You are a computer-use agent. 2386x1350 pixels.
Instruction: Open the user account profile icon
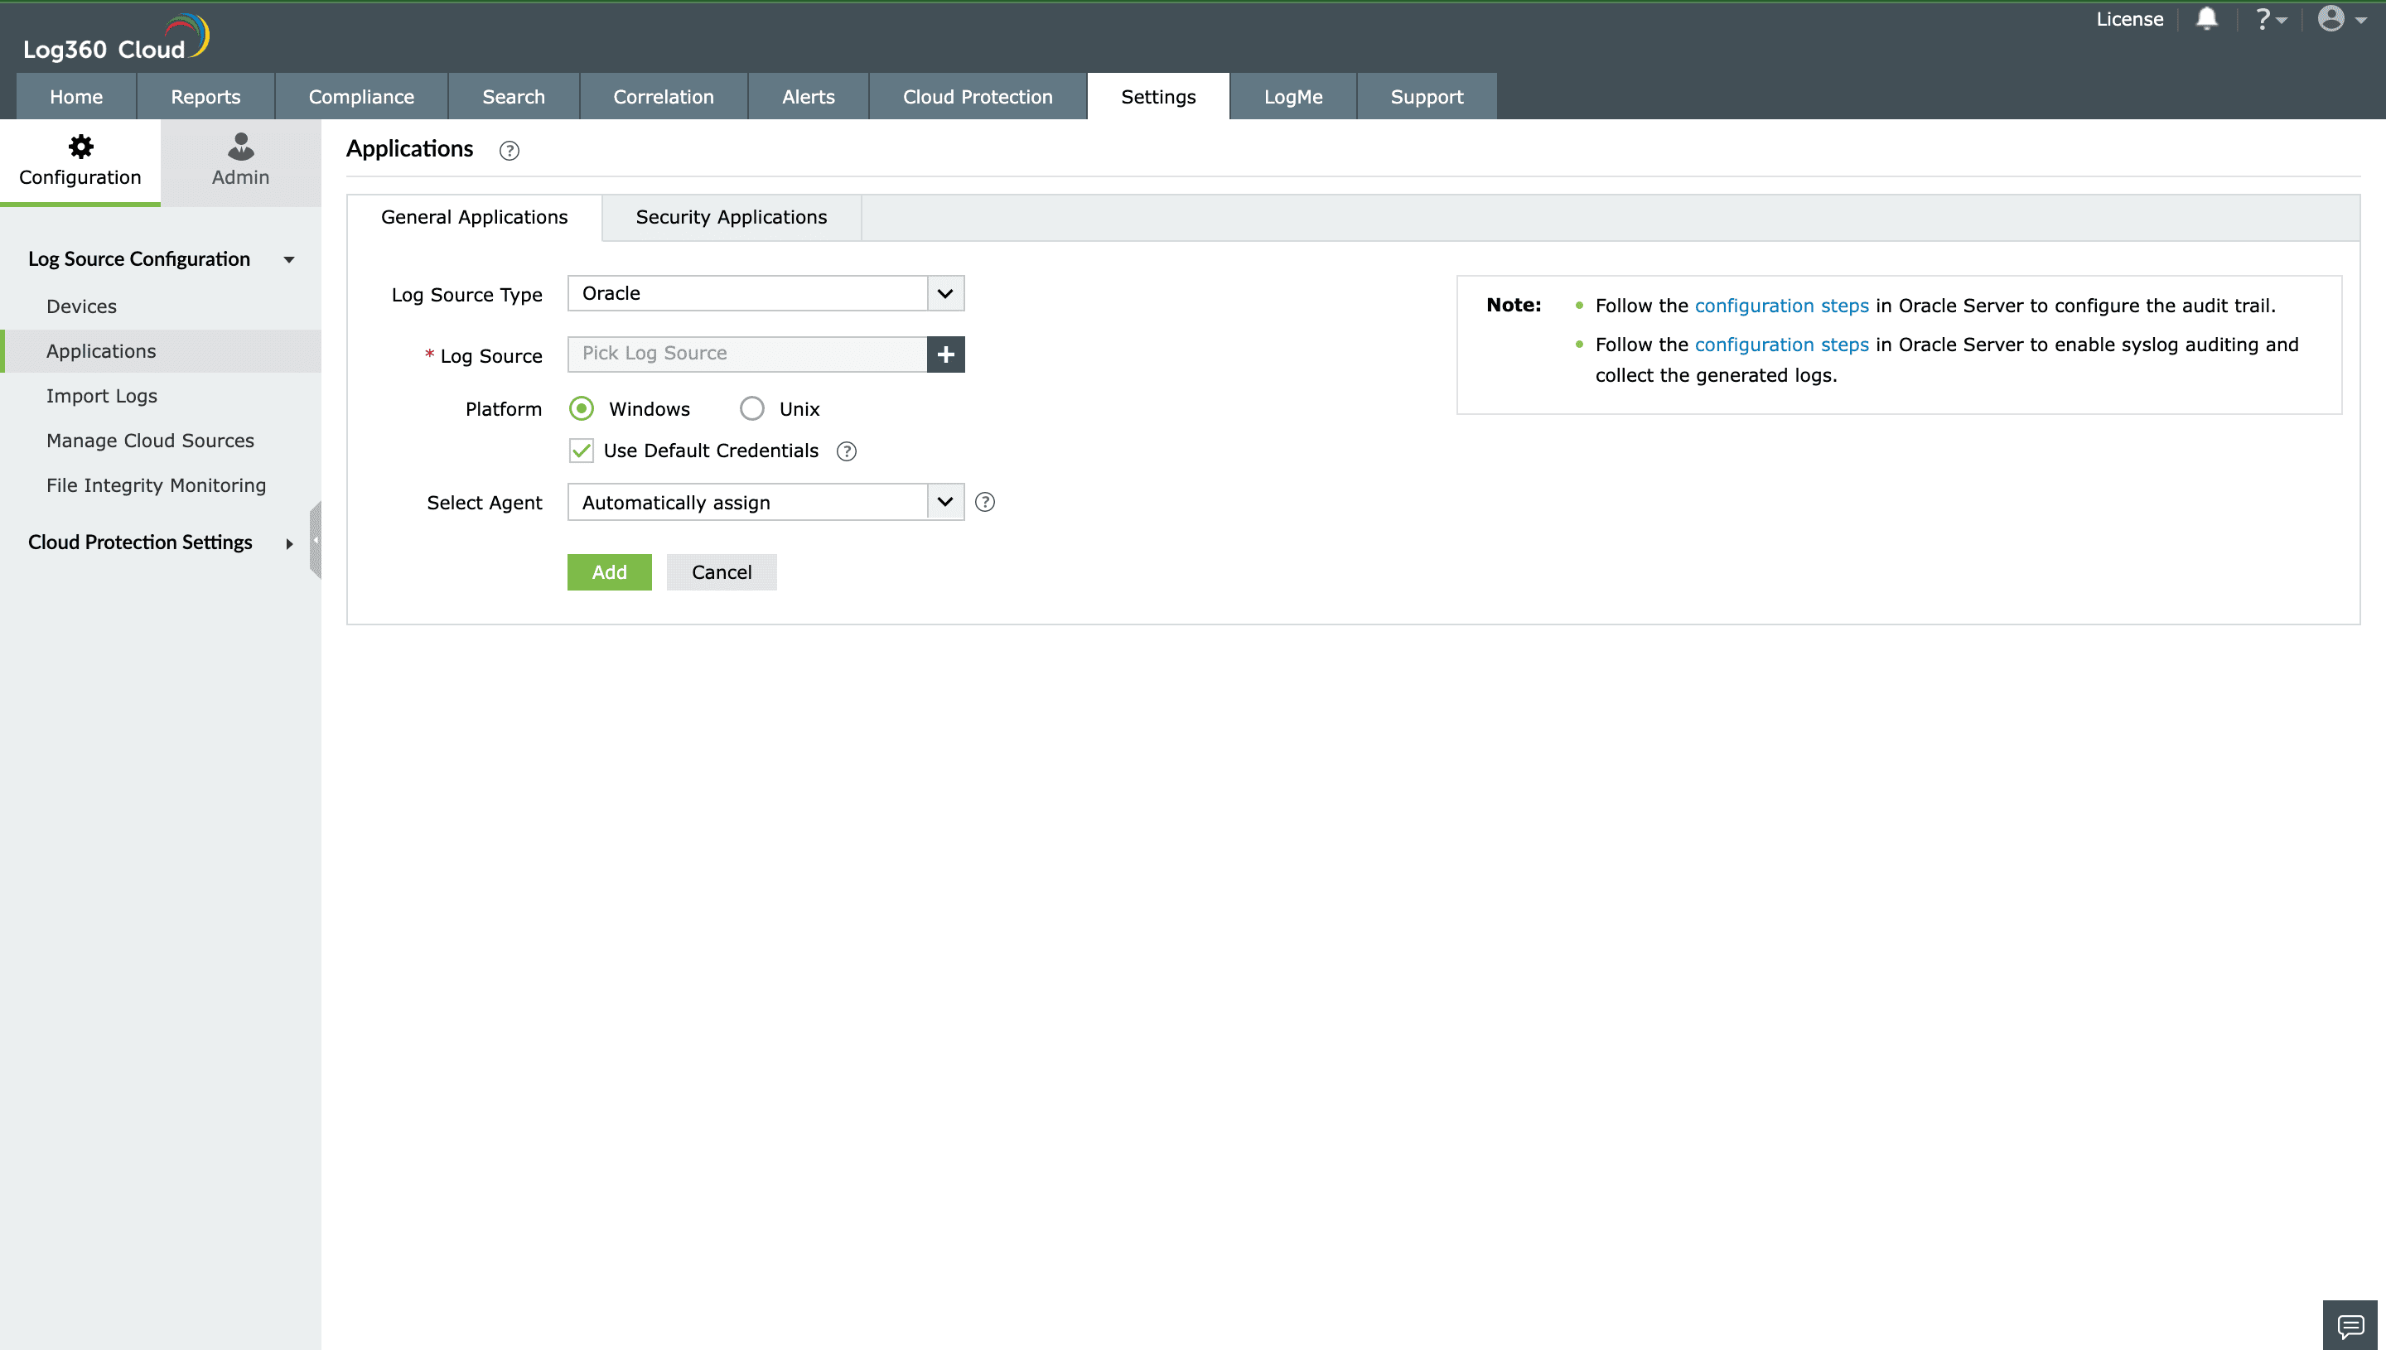point(2339,18)
